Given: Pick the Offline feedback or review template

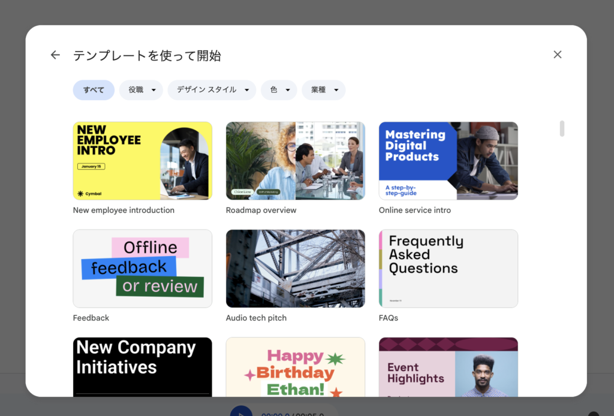Looking at the screenshot, I should click(x=142, y=269).
